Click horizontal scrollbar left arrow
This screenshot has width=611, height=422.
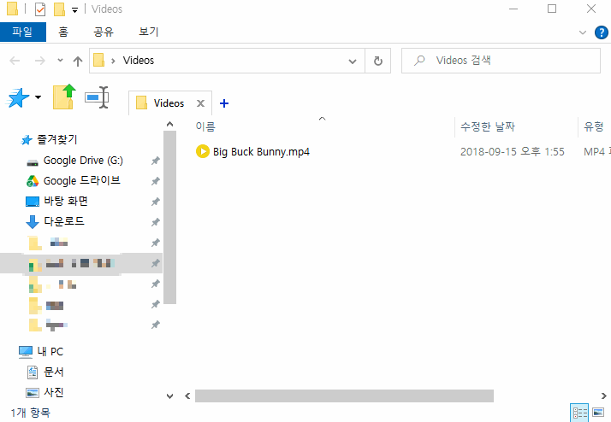pos(187,396)
